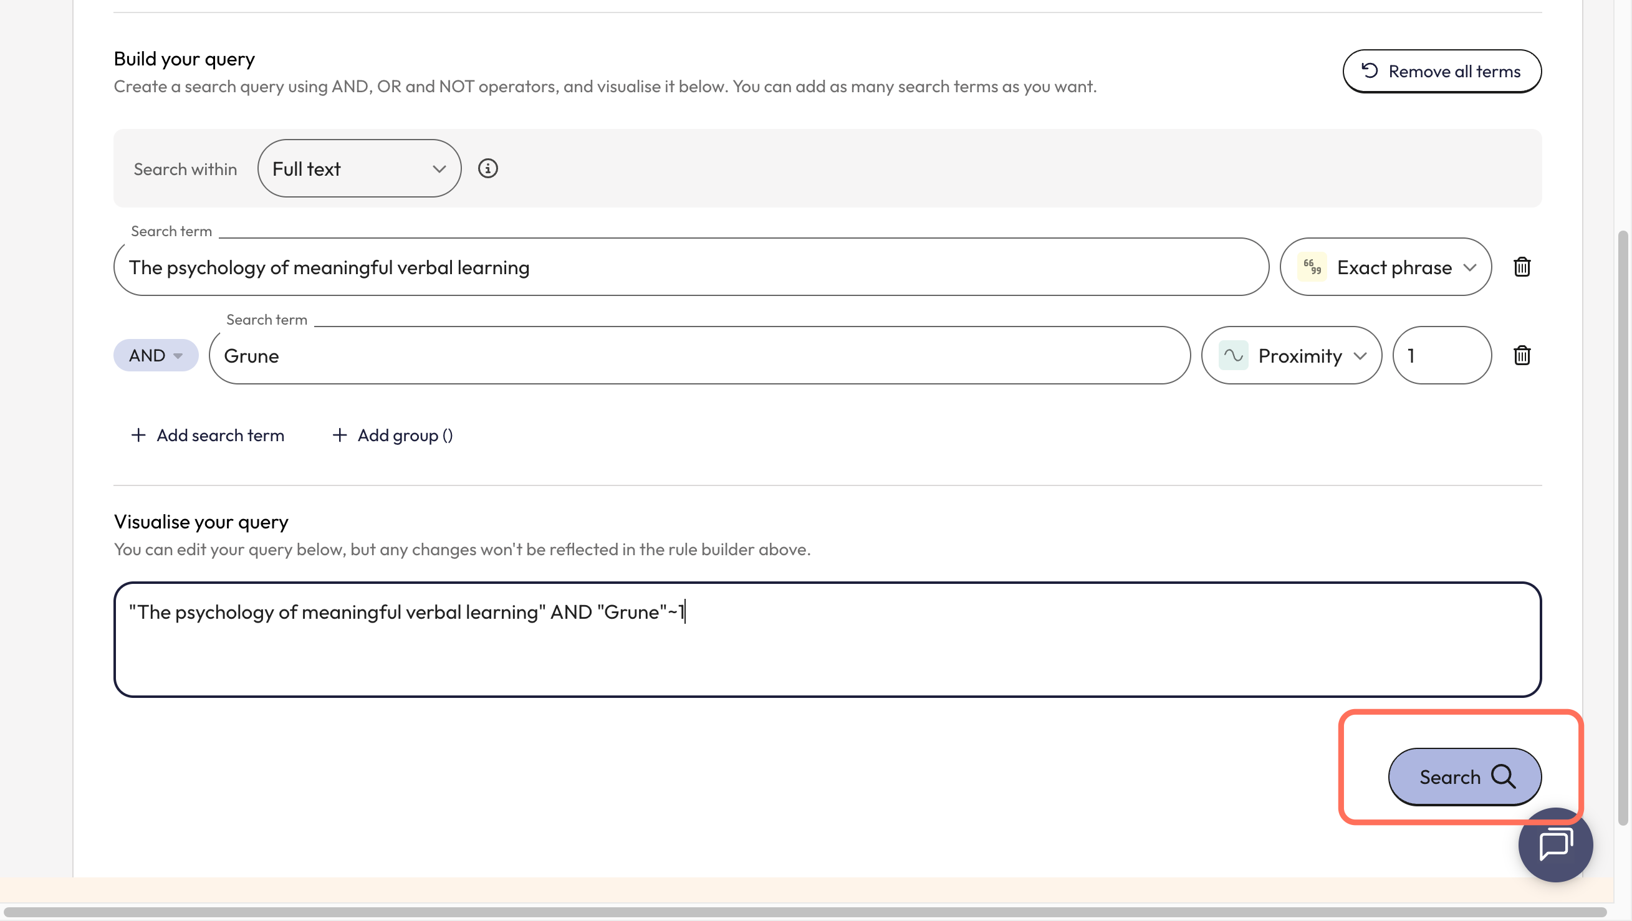1632x921 pixels.
Task: Open the Search within Full text dropdown
Action: tap(359, 168)
